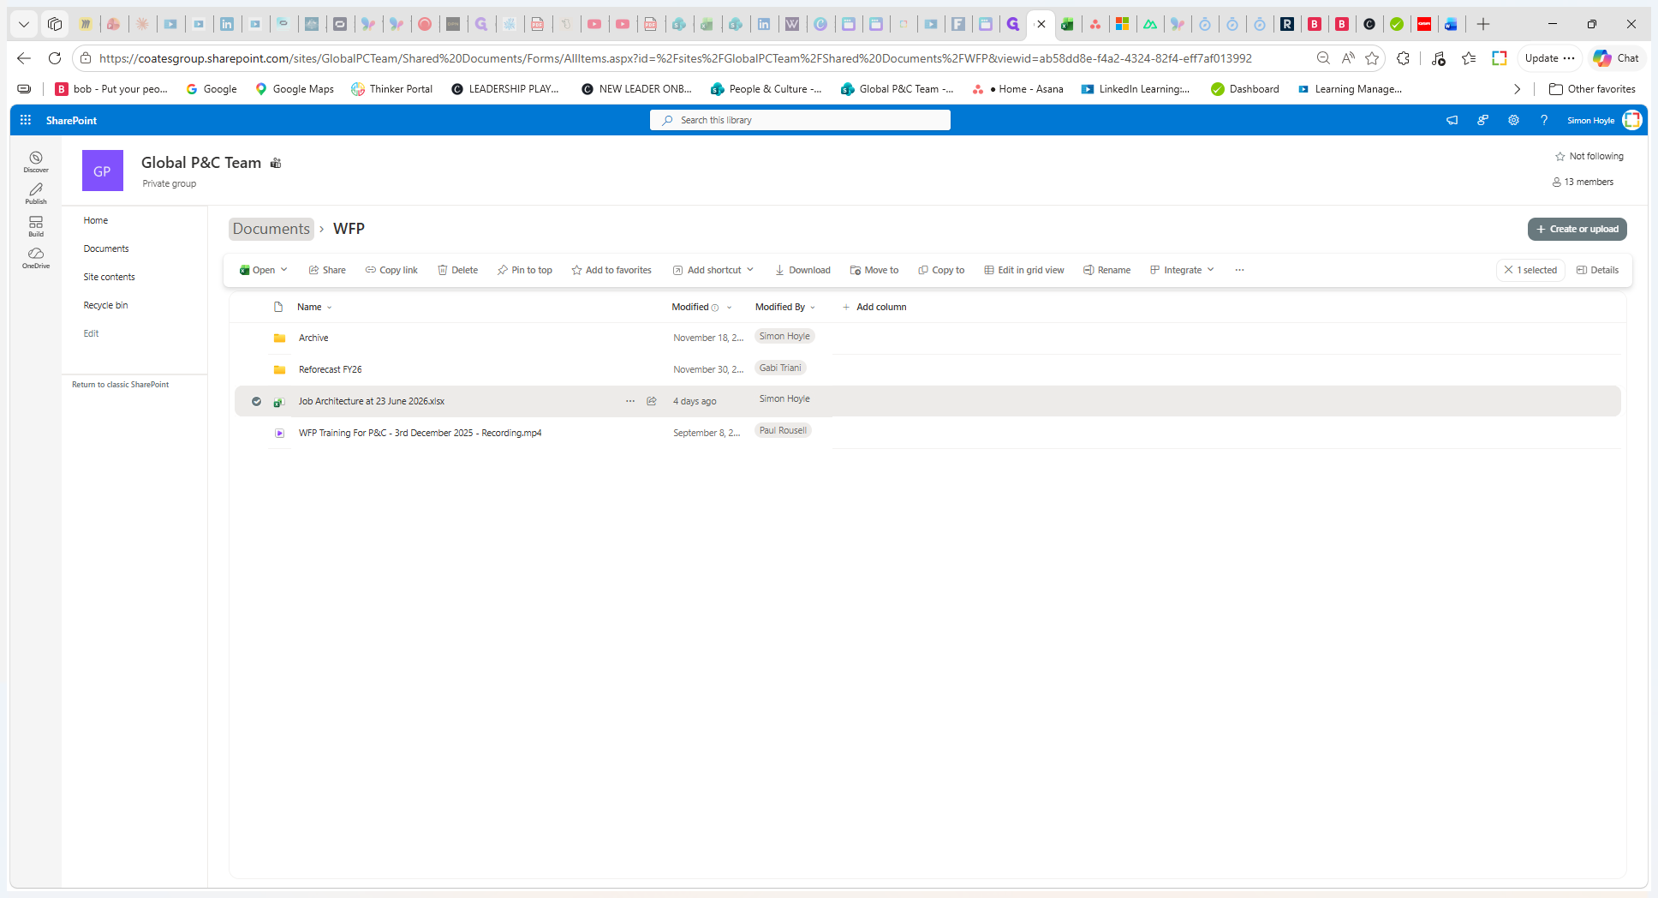The height and width of the screenshot is (898, 1658).
Task: Click Edit in the site navigation
Action: 91,333
